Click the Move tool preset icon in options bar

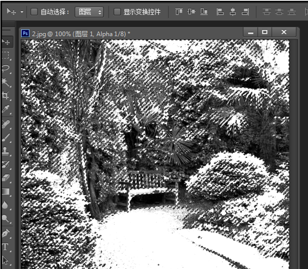click(x=11, y=12)
